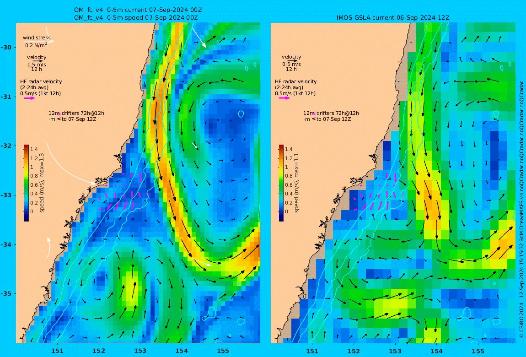Click the black velocity reference arrow on right map
526x357 pixels.
pos(292,61)
